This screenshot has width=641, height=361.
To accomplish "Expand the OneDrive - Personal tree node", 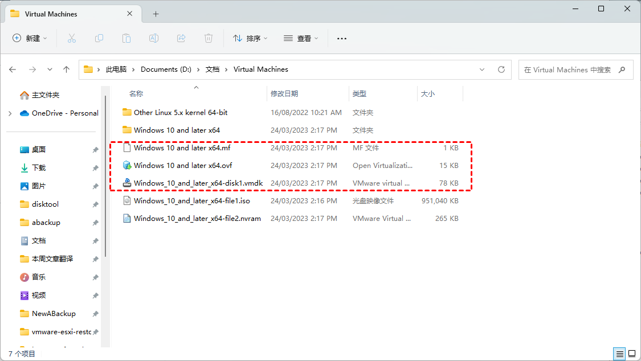I will pos(10,113).
